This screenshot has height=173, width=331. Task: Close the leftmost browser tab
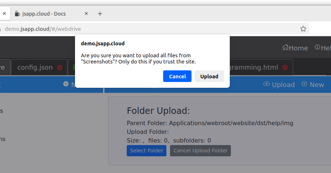click(x=4, y=14)
